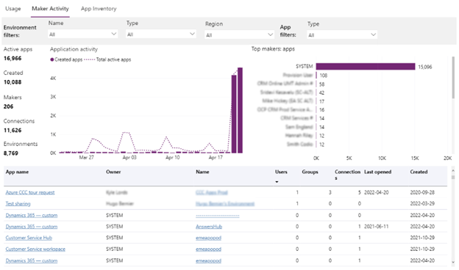Viewport: 459px width, 270px height.
Task: Click the Total active apps legend line
Action: pyautogui.click(x=90, y=59)
